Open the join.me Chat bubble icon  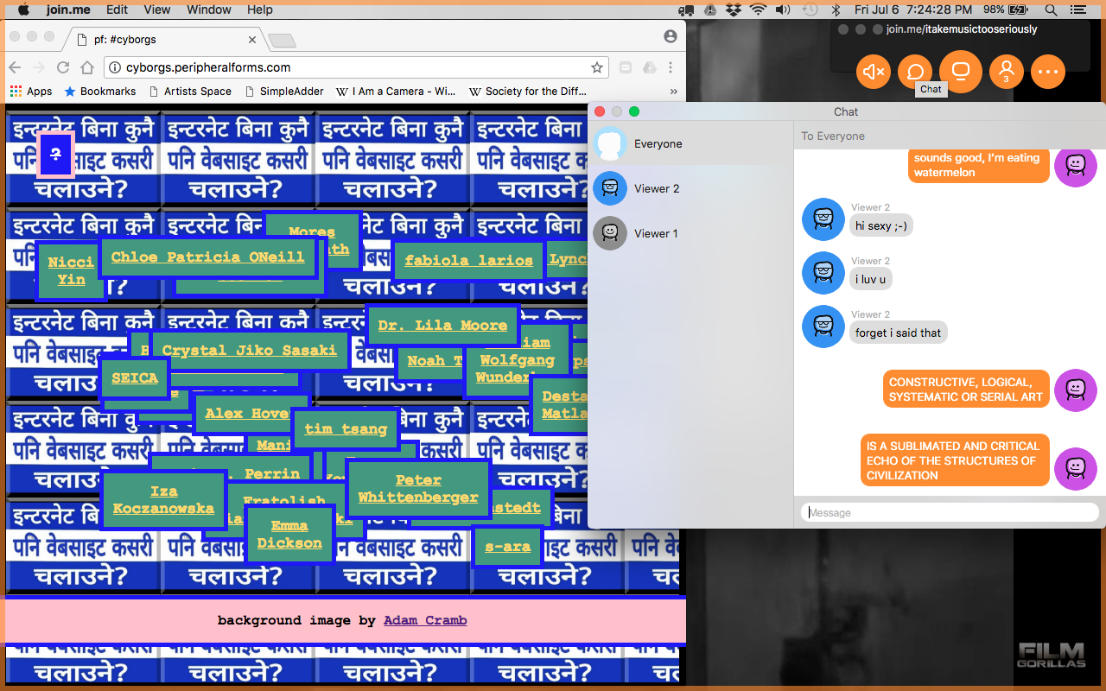click(916, 72)
